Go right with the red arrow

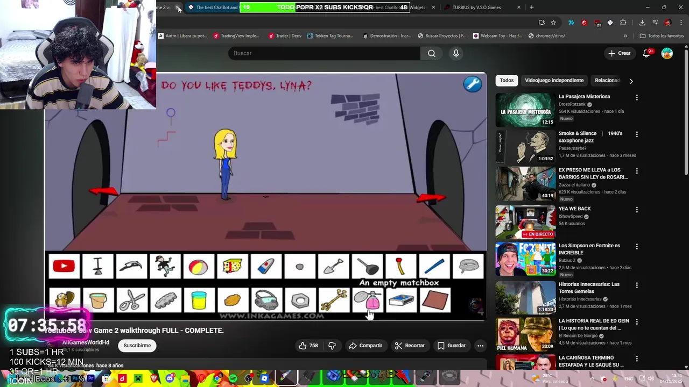[x=432, y=198]
